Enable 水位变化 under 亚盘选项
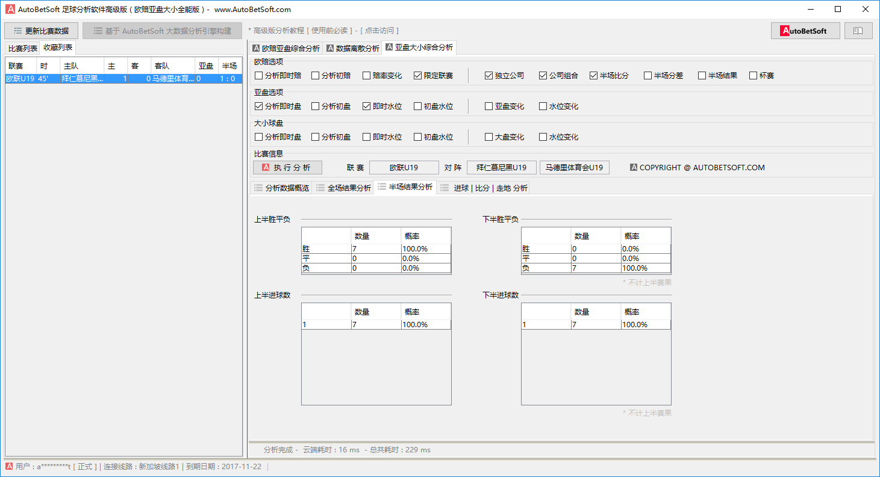The height and width of the screenshot is (477, 880). pos(559,106)
